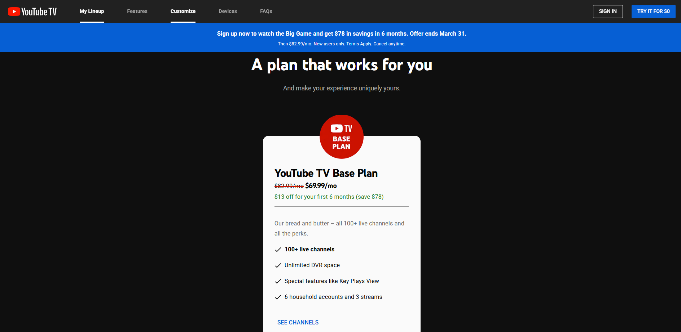Click checkmark beside 6 household accounts
The image size is (681, 332).
[x=278, y=297]
